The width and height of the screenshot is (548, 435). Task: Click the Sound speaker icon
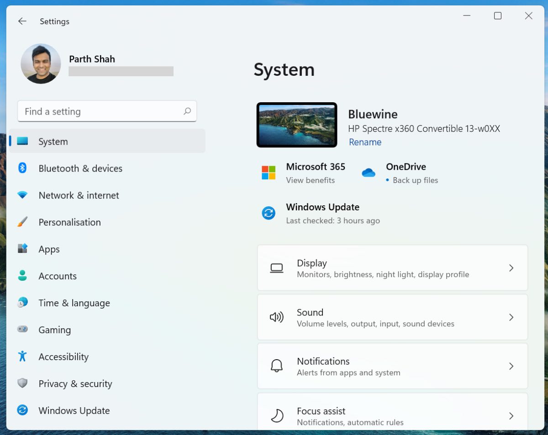[277, 317]
